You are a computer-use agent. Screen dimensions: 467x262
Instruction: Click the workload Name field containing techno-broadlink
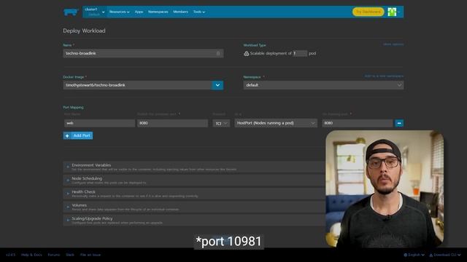coord(143,53)
